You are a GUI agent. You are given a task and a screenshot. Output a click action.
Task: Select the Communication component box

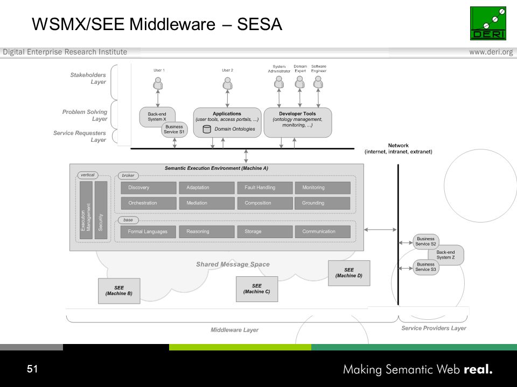[x=323, y=232]
